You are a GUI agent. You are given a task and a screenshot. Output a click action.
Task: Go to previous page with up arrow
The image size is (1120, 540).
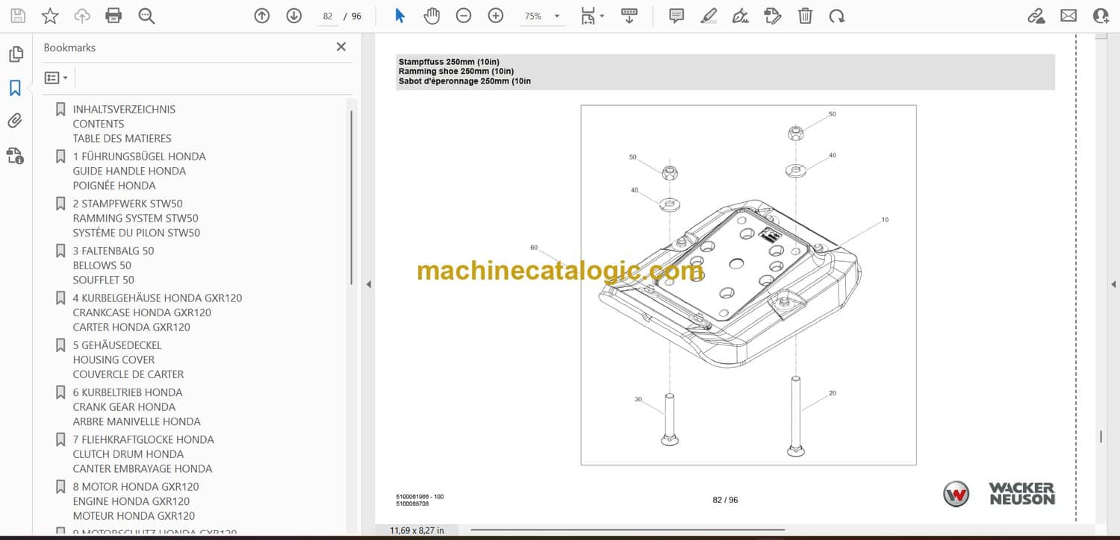click(x=261, y=16)
